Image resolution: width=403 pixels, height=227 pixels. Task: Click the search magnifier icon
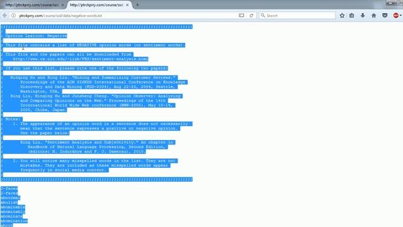tap(263, 15)
